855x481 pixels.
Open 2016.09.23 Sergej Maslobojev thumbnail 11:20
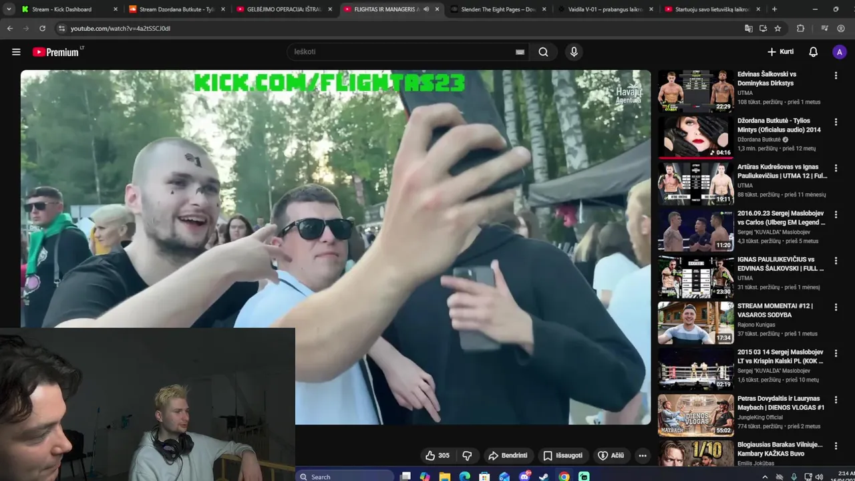pos(695,230)
